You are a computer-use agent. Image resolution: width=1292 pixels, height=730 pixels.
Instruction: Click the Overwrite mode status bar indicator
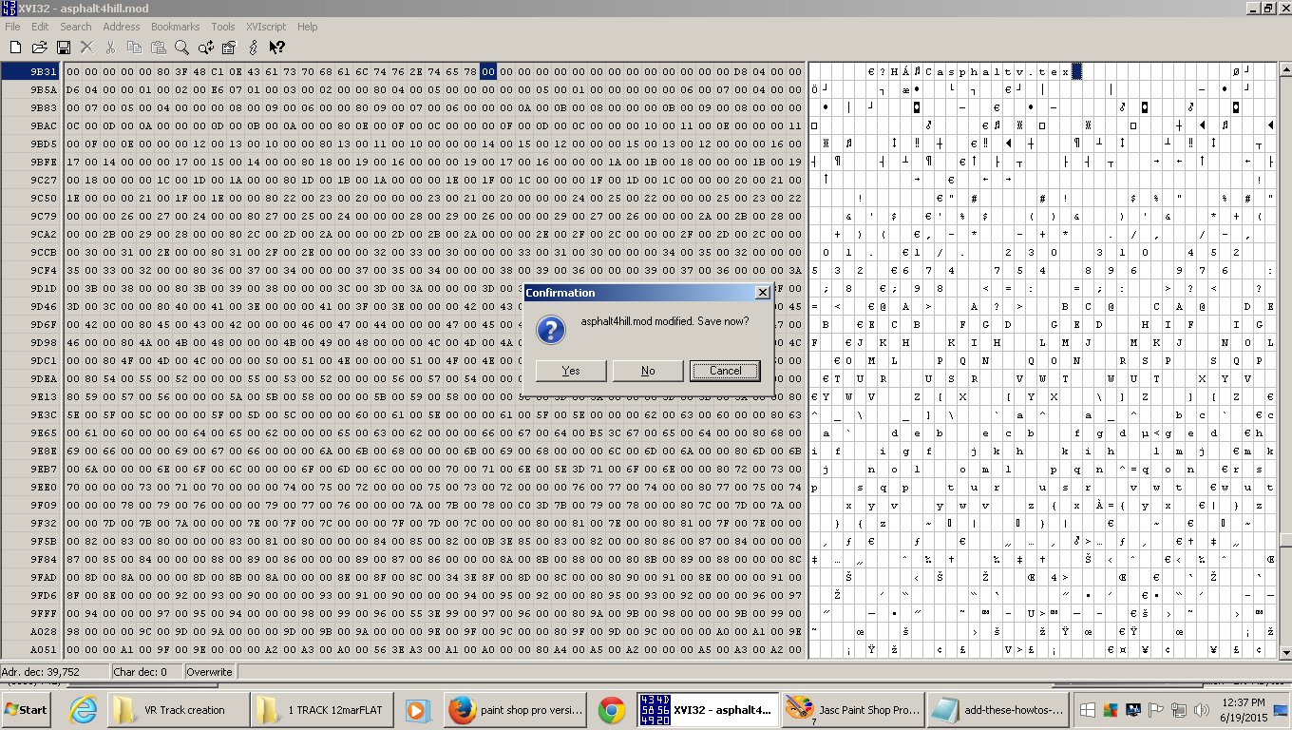(210, 672)
